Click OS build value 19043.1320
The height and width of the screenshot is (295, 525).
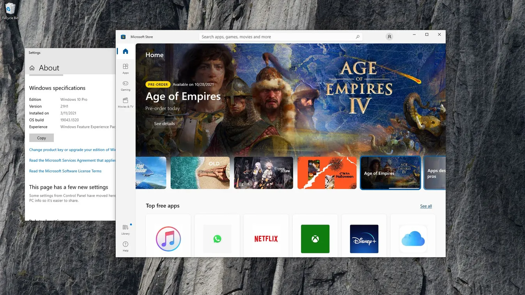click(x=69, y=120)
